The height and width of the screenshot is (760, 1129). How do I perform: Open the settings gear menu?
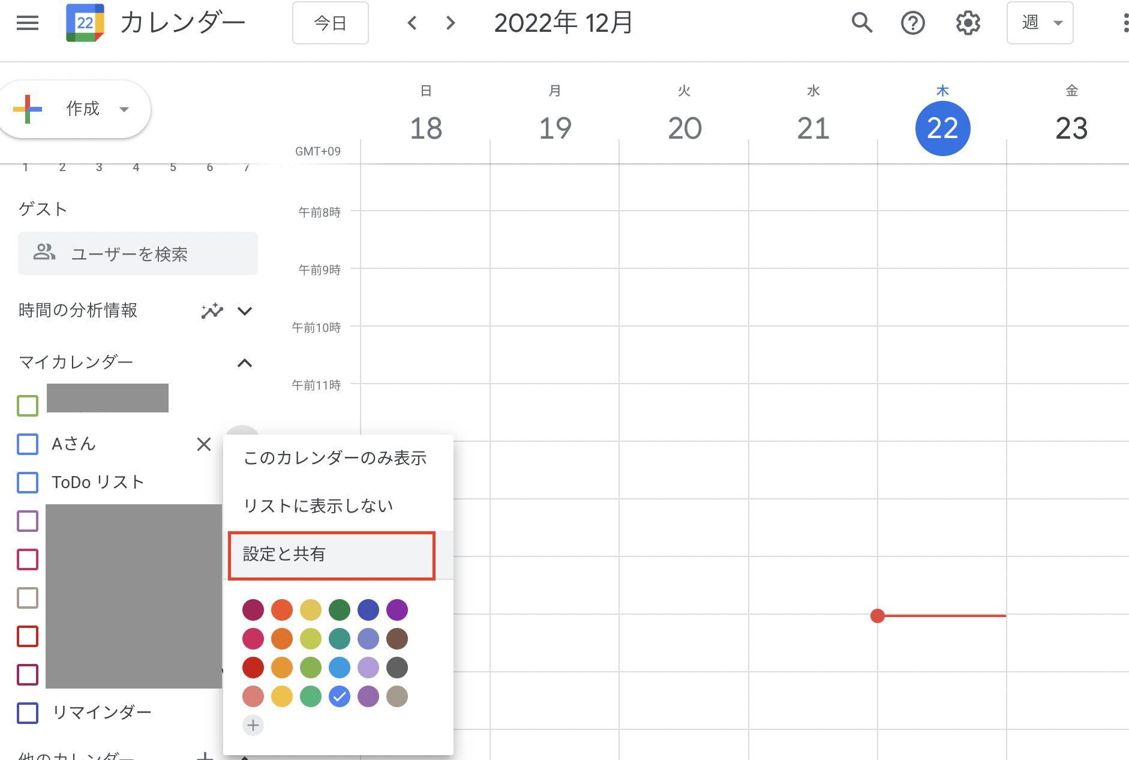967,23
